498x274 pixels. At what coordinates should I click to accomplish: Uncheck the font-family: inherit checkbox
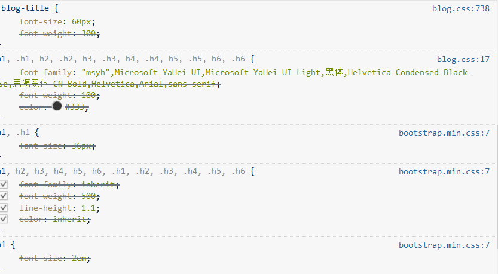[4, 184]
